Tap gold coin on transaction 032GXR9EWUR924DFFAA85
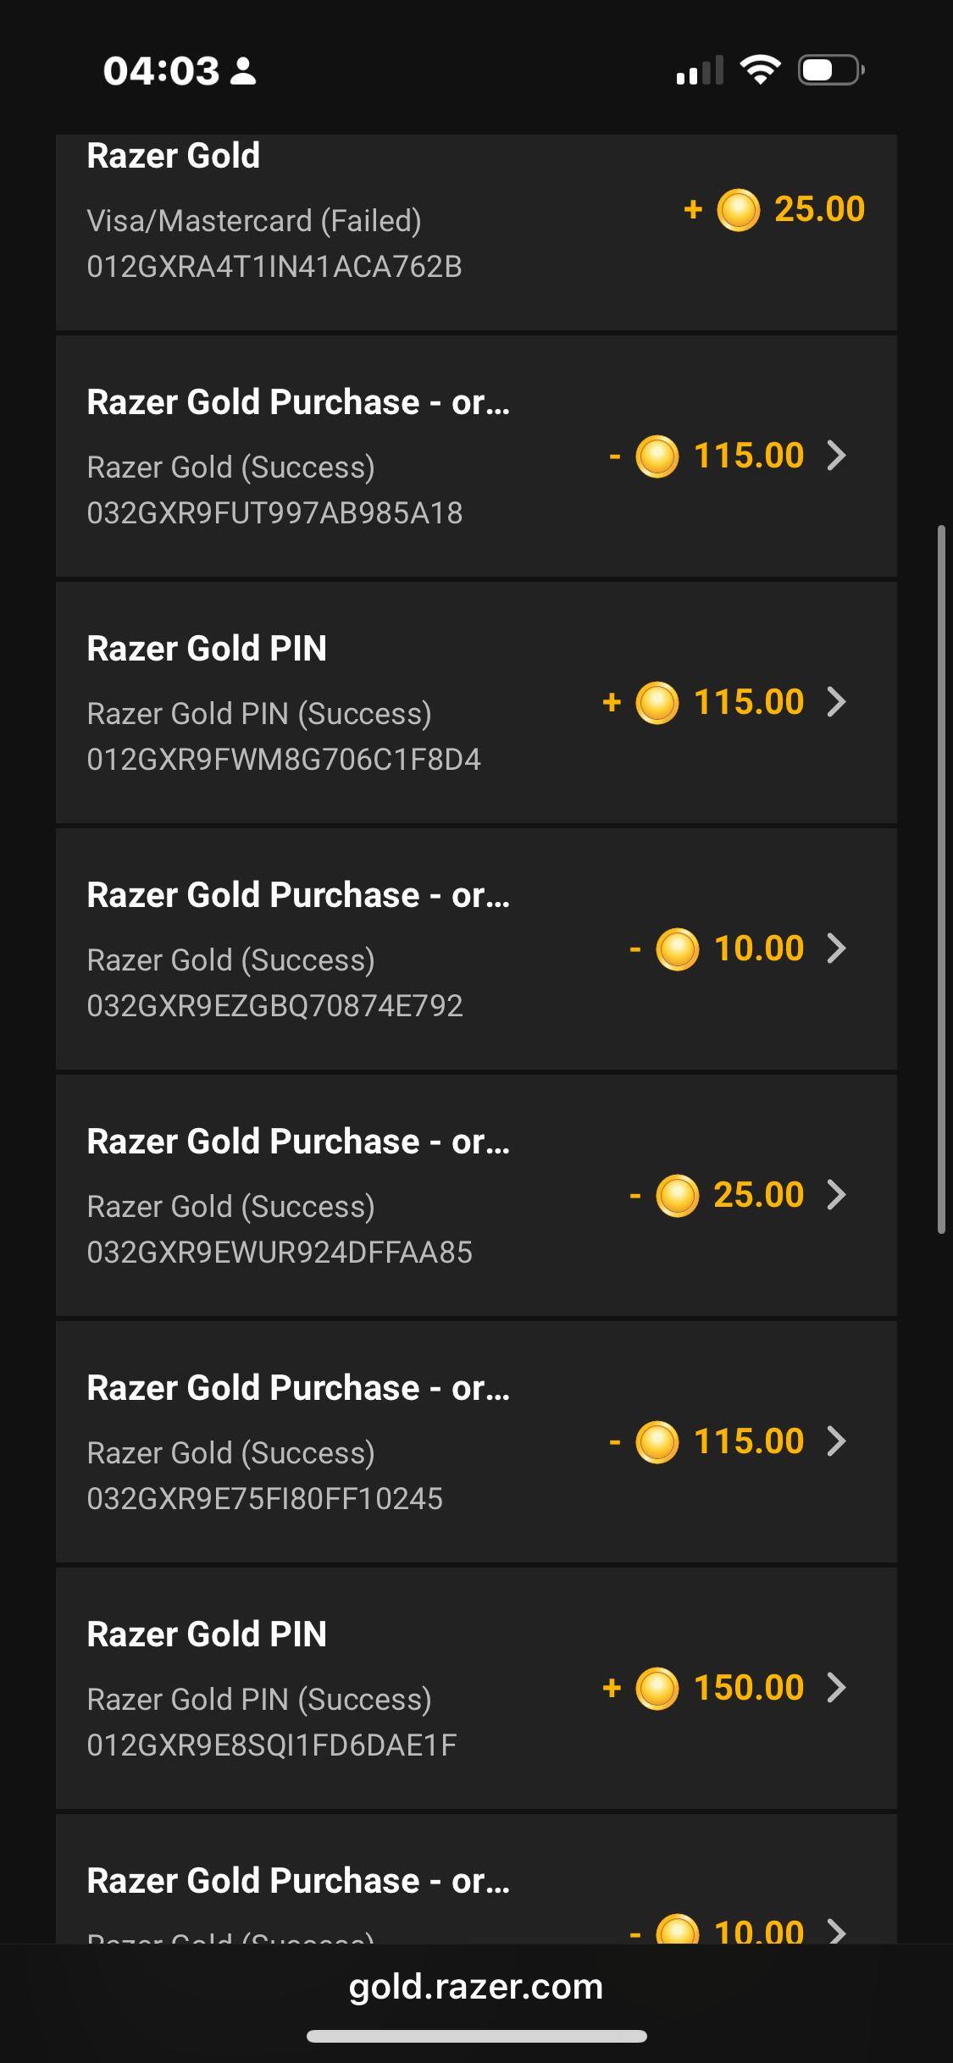Screen dimensions: 953x2063 [677, 1196]
